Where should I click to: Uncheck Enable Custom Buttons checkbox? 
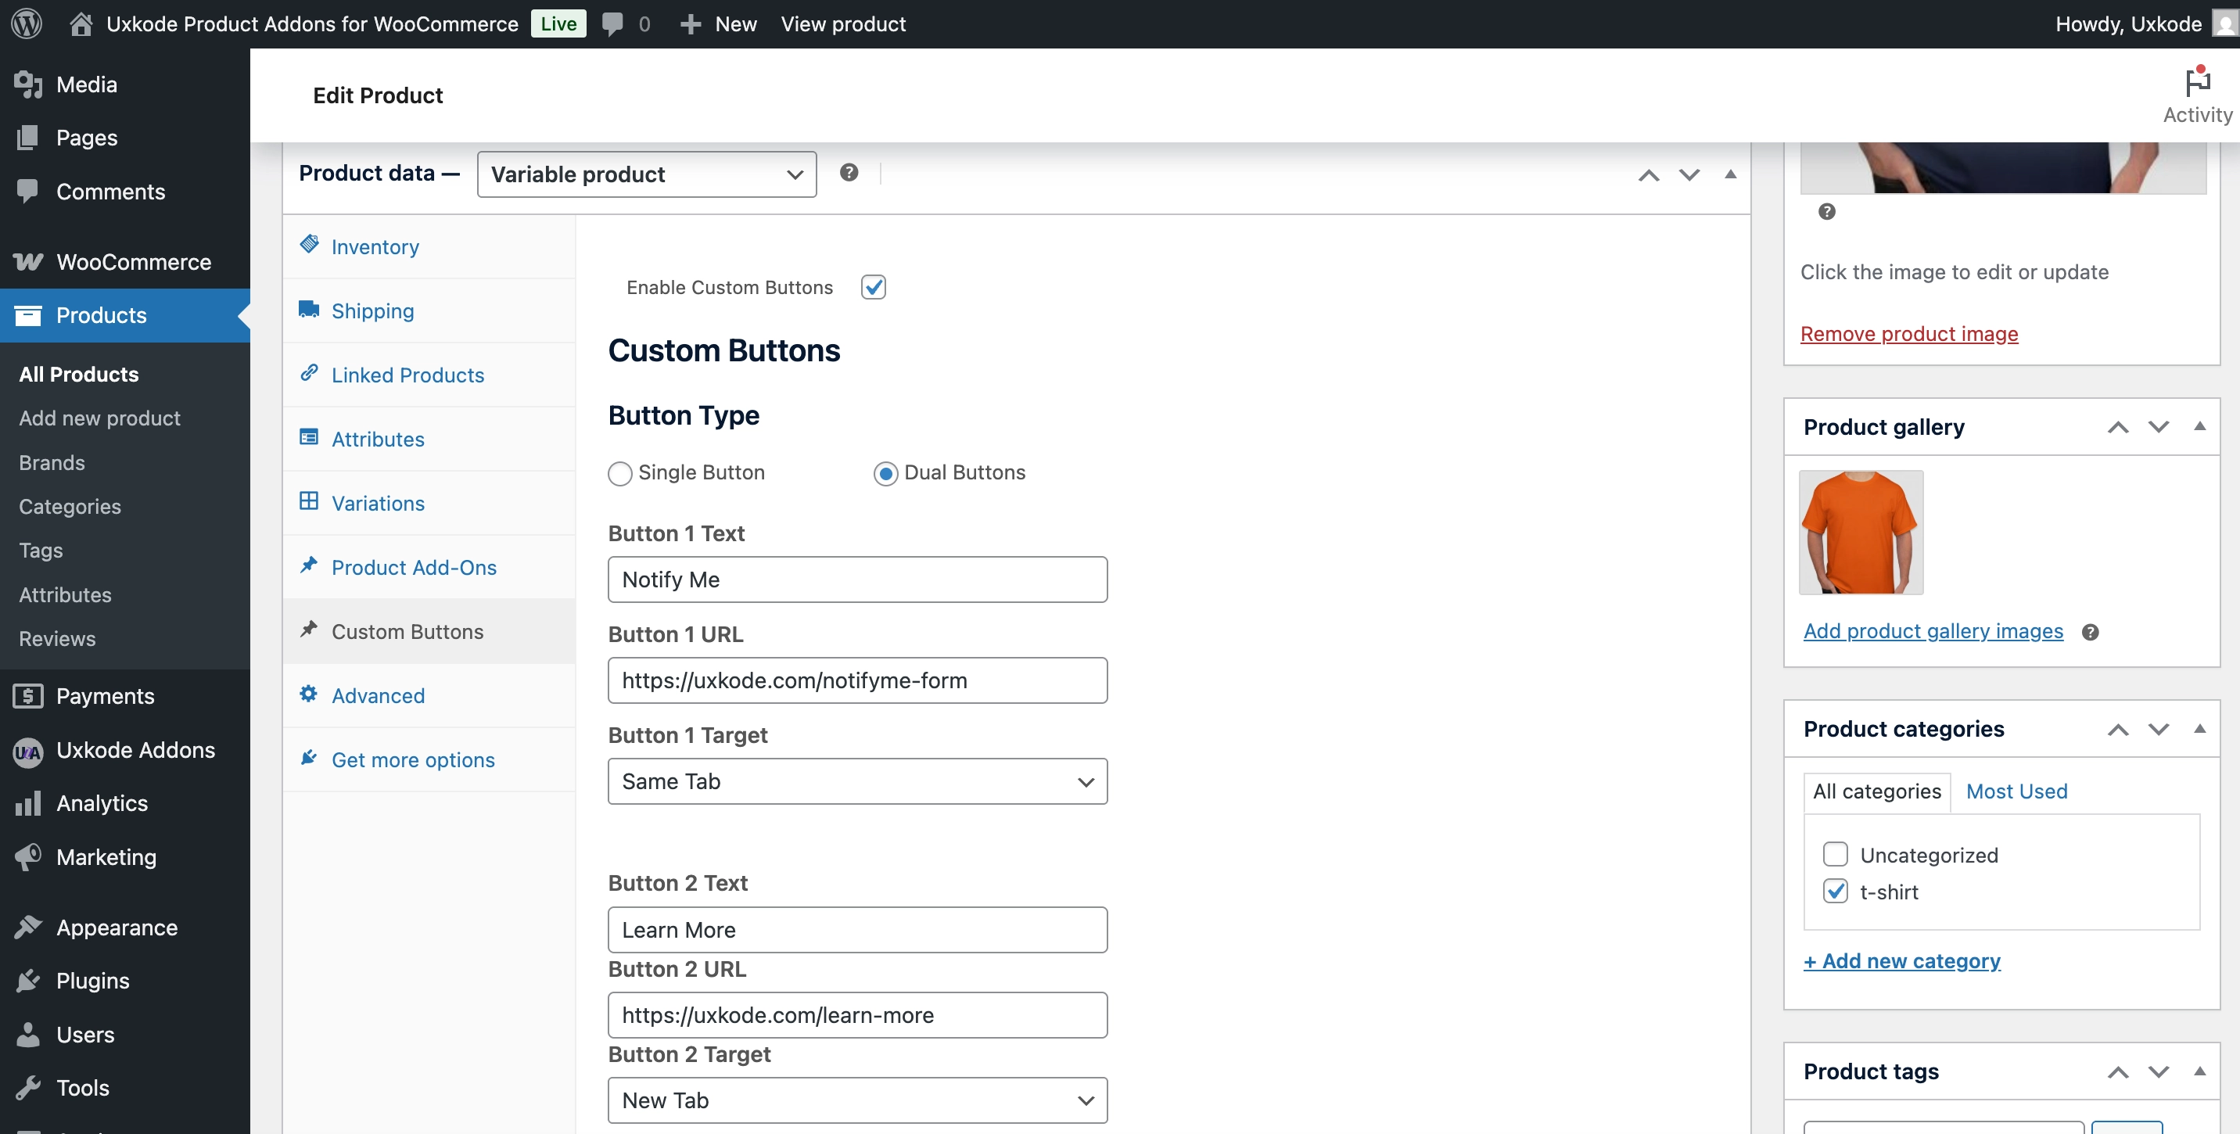[873, 287]
